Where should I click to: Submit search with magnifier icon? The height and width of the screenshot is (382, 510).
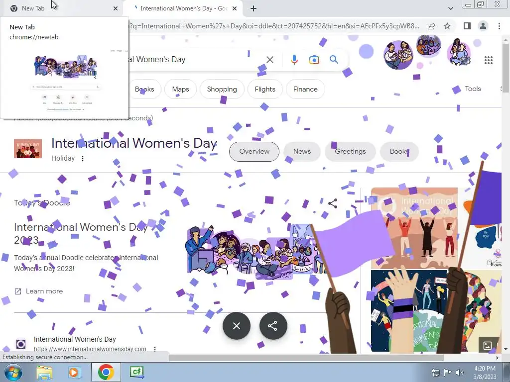point(334,60)
